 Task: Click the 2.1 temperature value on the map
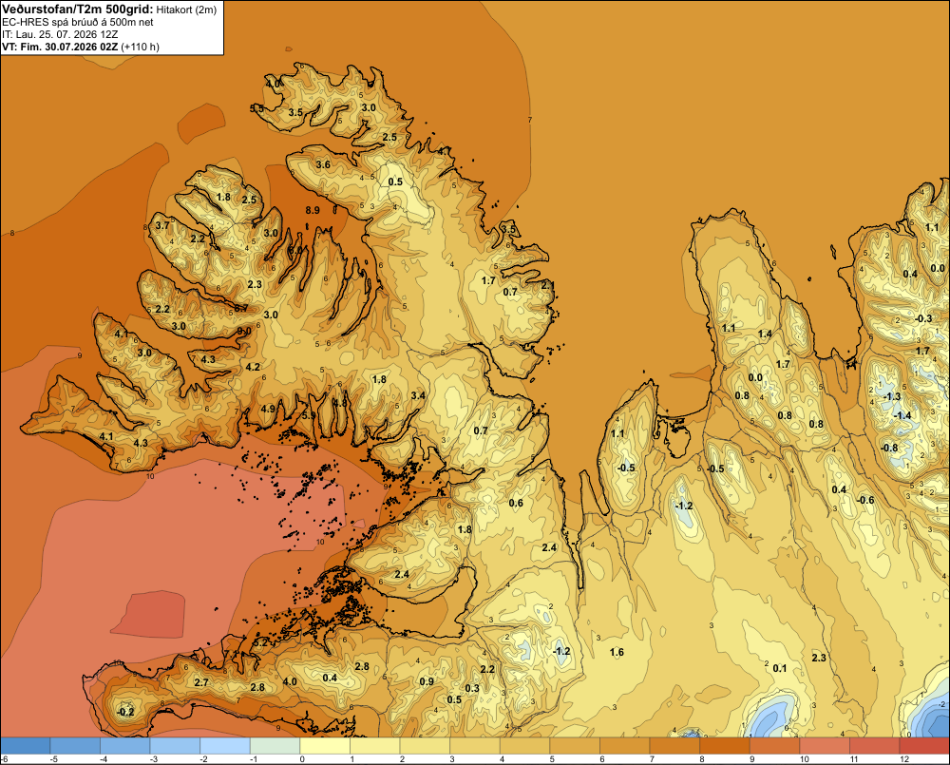click(548, 285)
